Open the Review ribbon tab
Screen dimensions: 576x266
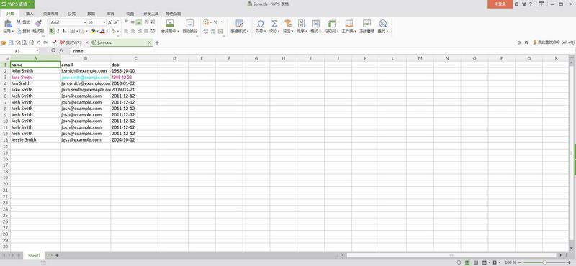point(111,14)
